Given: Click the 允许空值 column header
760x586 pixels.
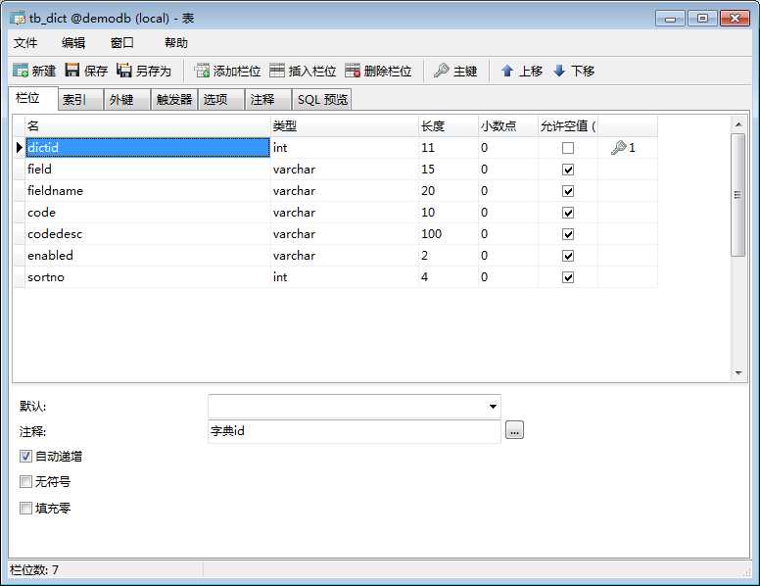Looking at the screenshot, I should click(568, 126).
